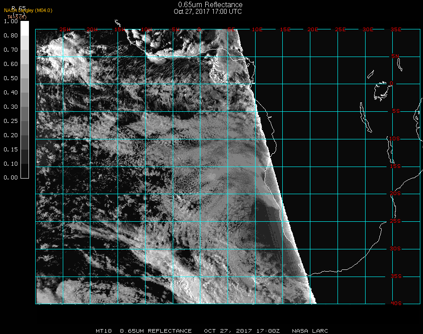
Task: Click the 5S latitude label
Action: point(396,111)
